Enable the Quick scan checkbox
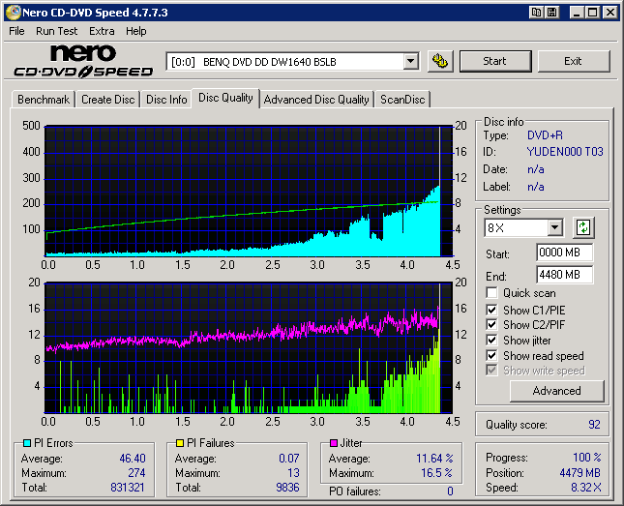This screenshot has height=506, width=624. pyautogui.click(x=492, y=293)
